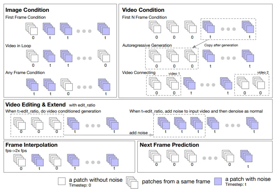Click the Autoregressive Generation label
This screenshot has height=189, width=274.
[x=147, y=45]
